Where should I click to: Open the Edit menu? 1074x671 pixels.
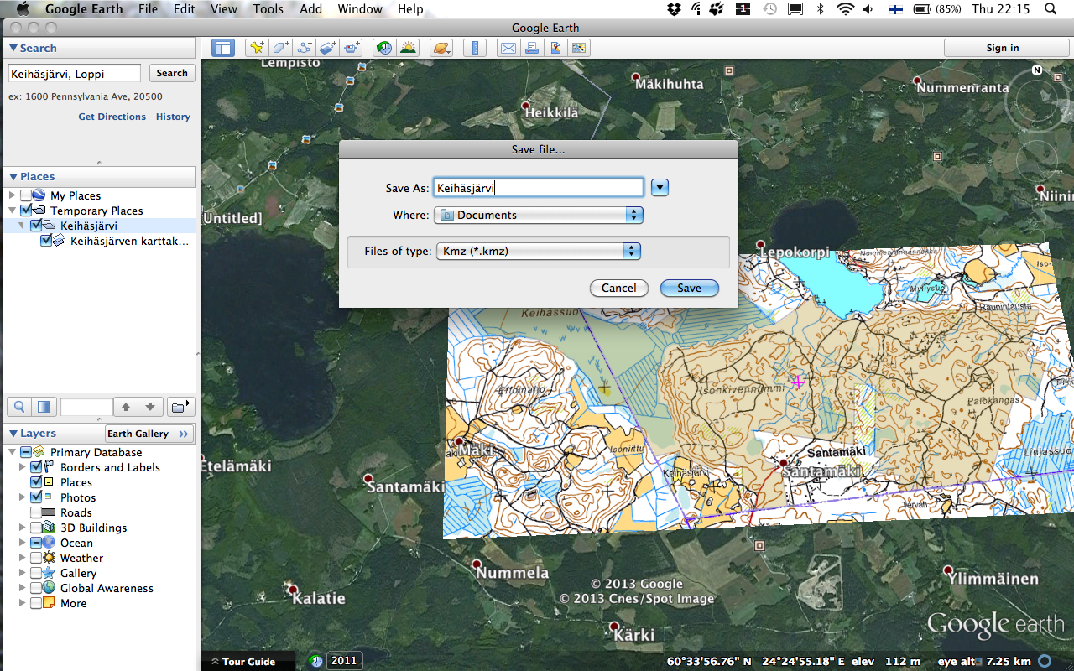(x=185, y=9)
